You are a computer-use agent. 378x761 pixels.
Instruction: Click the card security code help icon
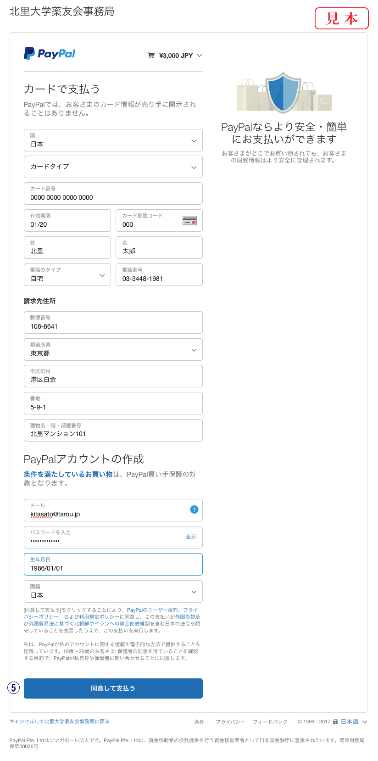pos(189,220)
